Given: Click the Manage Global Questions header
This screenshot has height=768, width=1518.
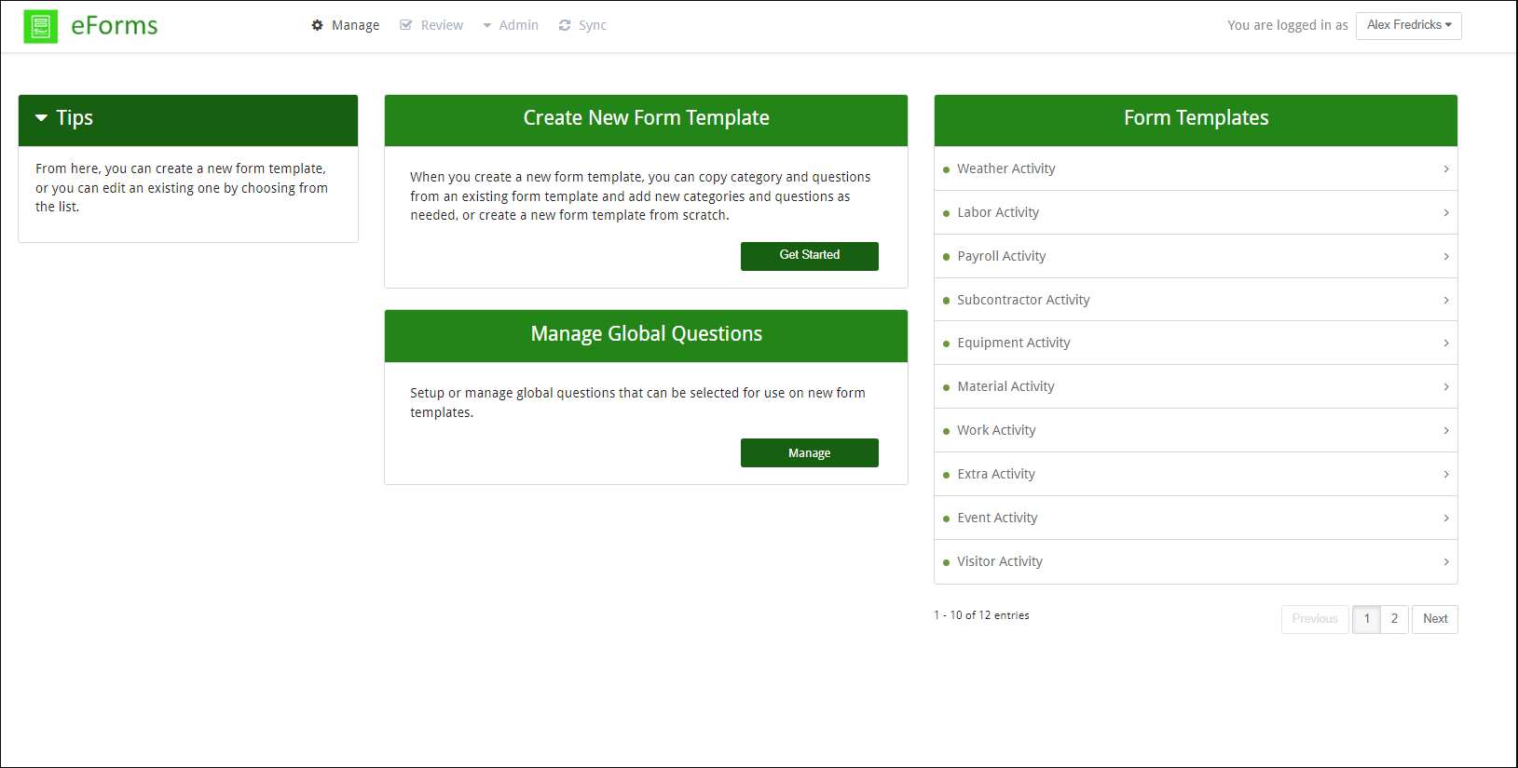Looking at the screenshot, I should click(x=646, y=336).
